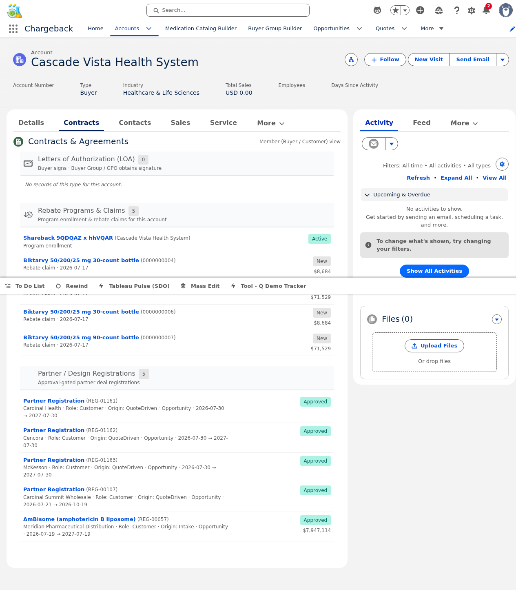Viewport: 516px width, 590px height.
Task: Open the Trailhead guidance icon
Action: (439, 10)
